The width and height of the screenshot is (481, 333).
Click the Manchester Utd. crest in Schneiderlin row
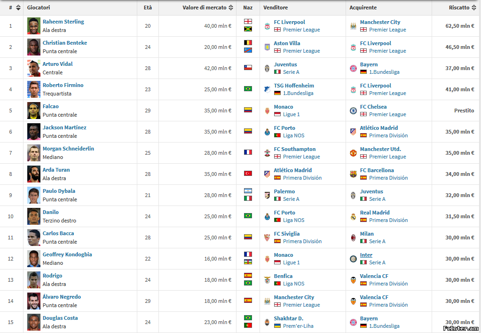(354, 153)
